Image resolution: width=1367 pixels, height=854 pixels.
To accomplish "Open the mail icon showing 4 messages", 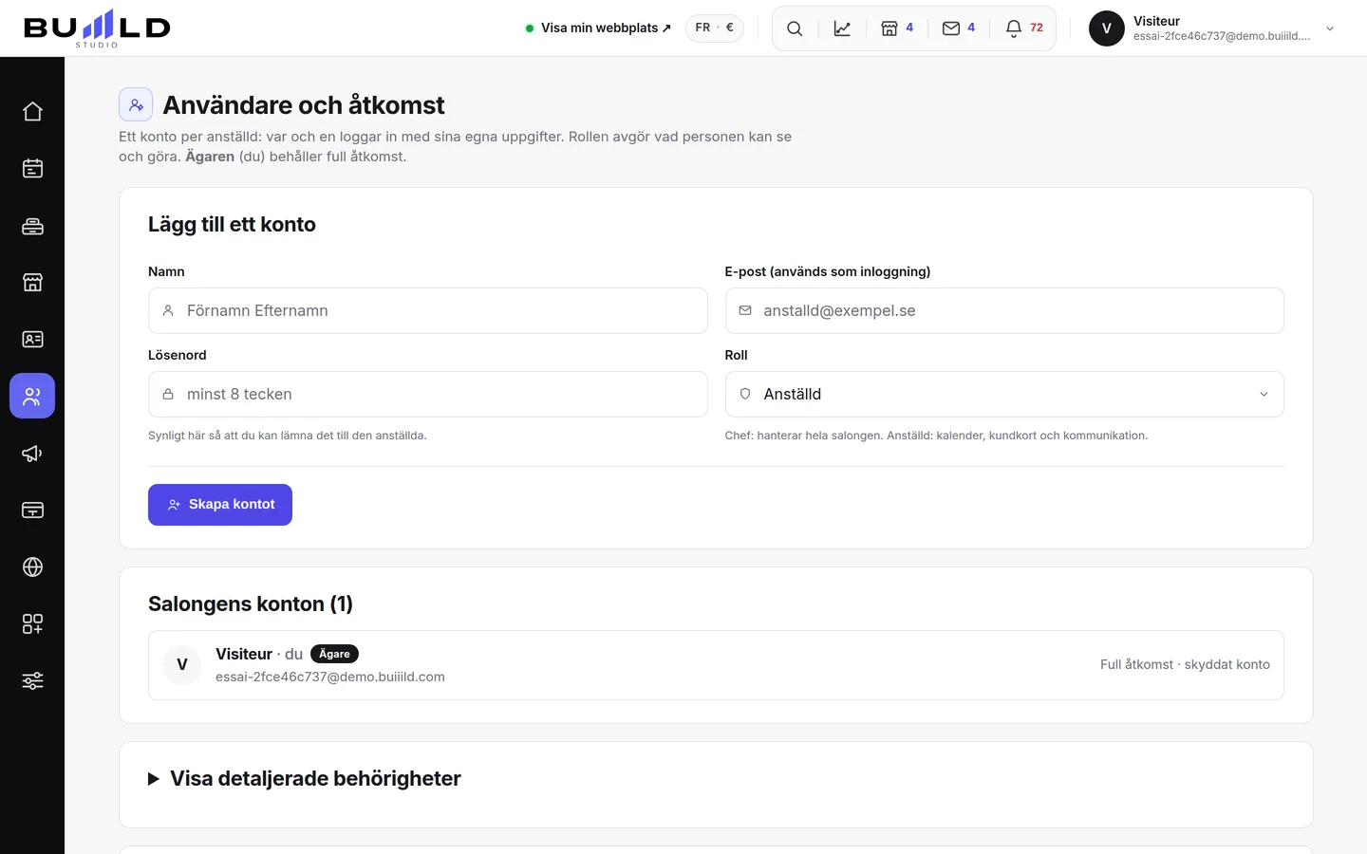I will (959, 28).
